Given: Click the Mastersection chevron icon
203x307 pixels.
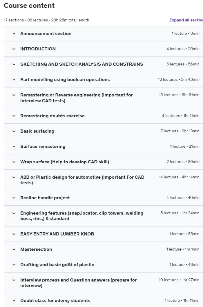Looking at the screenshot, I should pos(14,249).
